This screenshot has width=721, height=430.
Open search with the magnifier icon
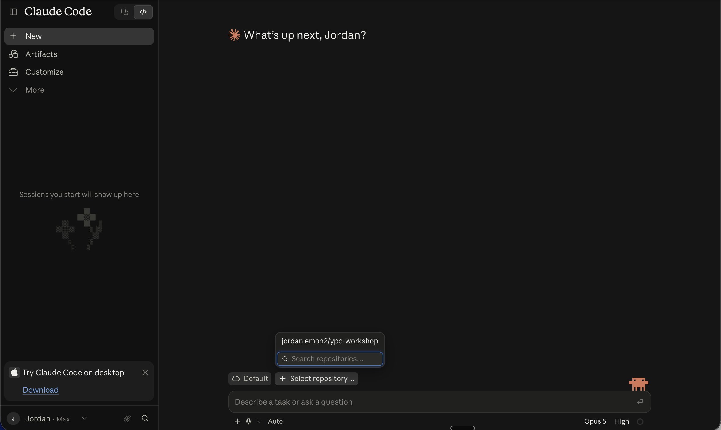[x=145, y=418]
